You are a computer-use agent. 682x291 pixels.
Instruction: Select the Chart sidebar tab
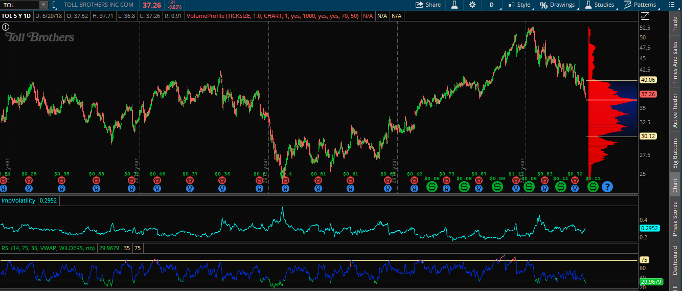coord(675,185)
